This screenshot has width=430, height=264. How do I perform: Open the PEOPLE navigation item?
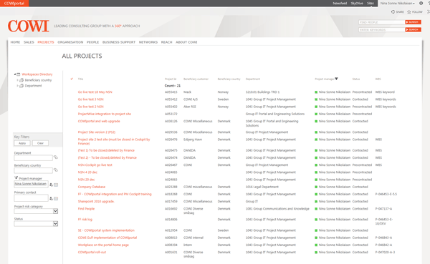pyautogui.click(x=92, y=42)
